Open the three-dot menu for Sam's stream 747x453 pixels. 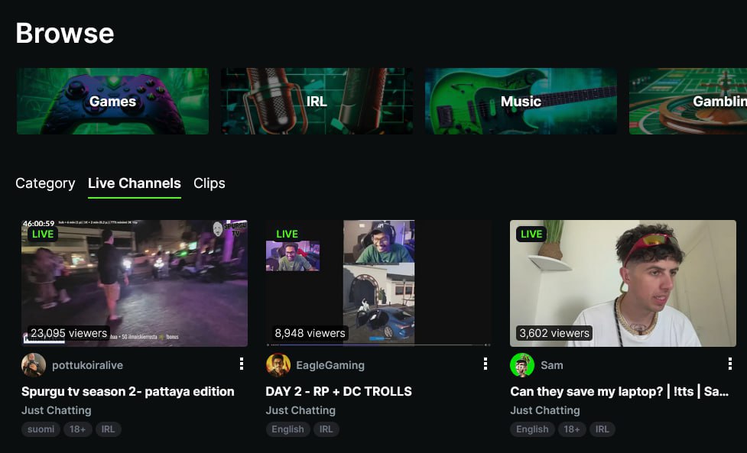[730, 364]
